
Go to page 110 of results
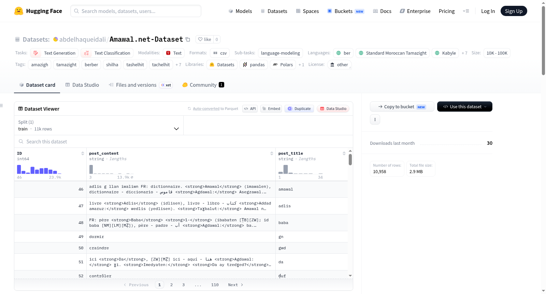tap(215, 285)
